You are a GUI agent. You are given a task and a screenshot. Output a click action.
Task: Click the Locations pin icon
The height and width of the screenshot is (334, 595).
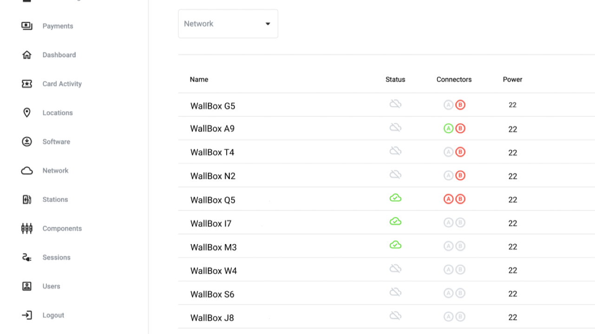click(x=27, y=113)
